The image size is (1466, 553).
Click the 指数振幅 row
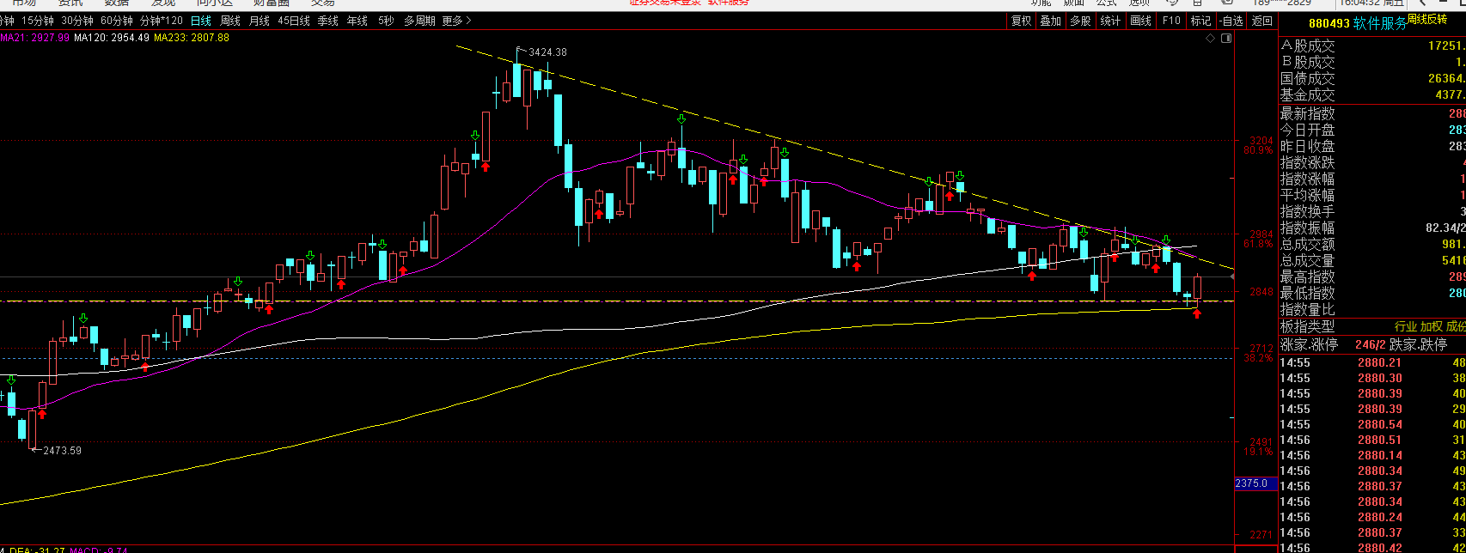tap(1372, 228)
